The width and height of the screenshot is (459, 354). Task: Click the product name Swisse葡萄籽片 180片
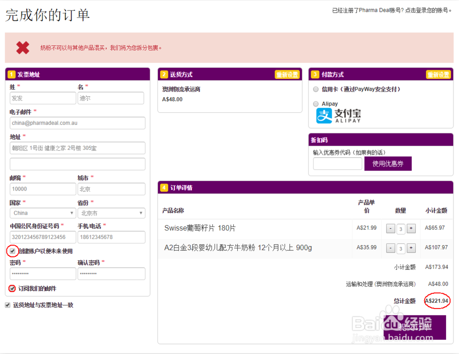[200, 228]
